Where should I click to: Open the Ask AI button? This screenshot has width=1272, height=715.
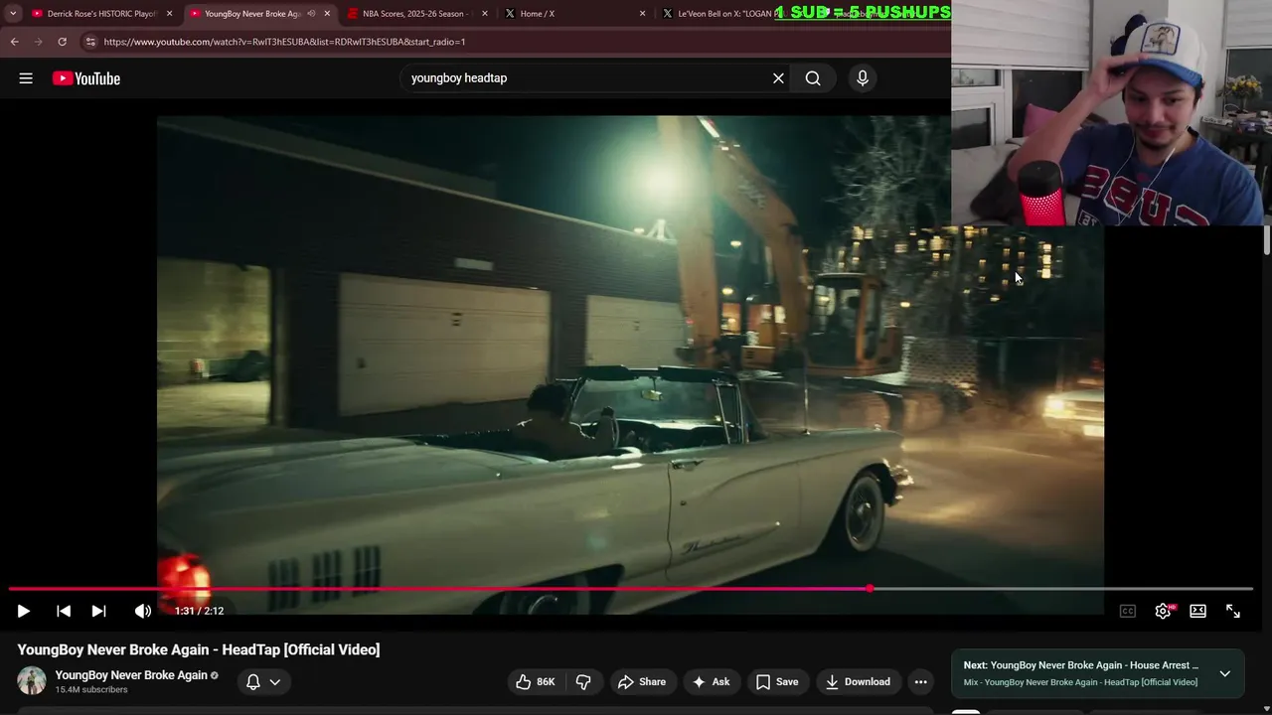click(712, 681)
